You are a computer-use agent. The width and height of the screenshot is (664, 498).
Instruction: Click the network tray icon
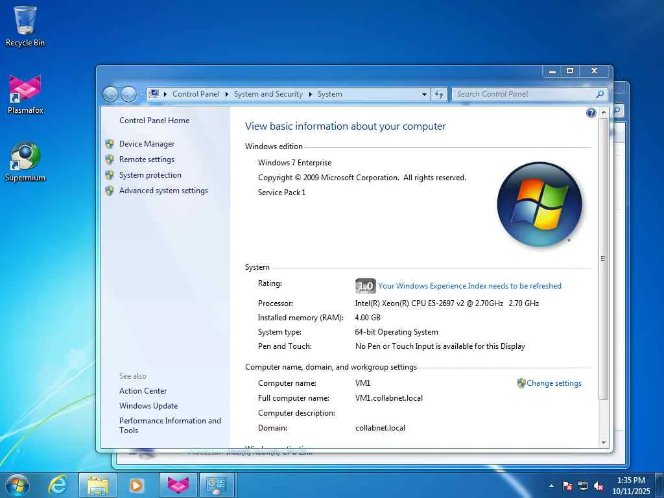pos(583,486)
